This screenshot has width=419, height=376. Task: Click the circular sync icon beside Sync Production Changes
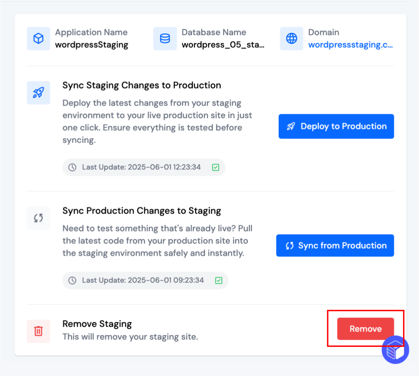click(x=38, y=218)
